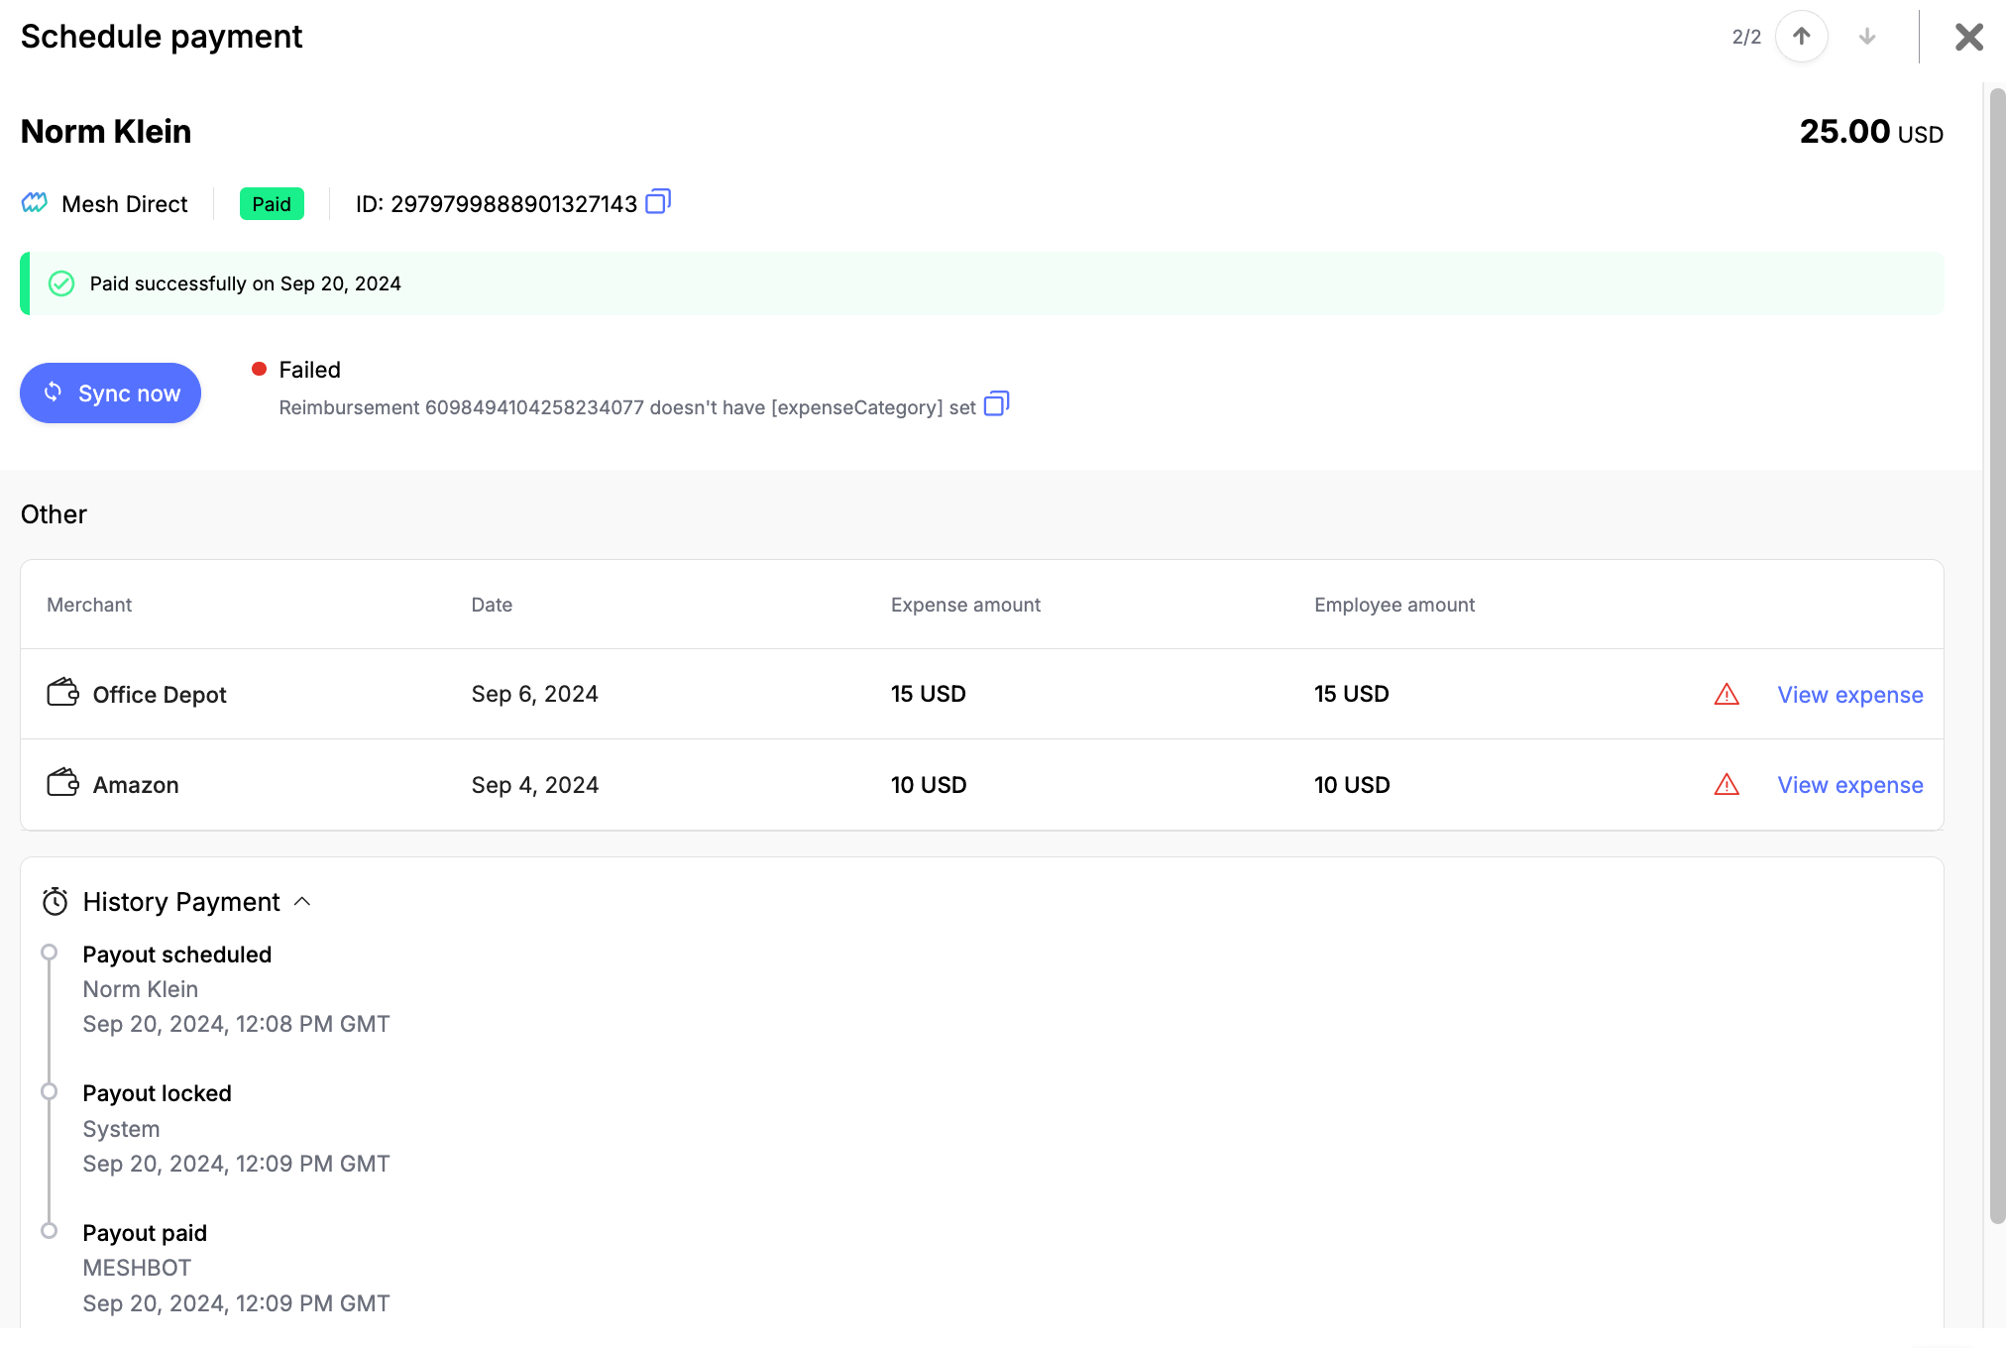Click the green Paid status badge

pos(272,204)
